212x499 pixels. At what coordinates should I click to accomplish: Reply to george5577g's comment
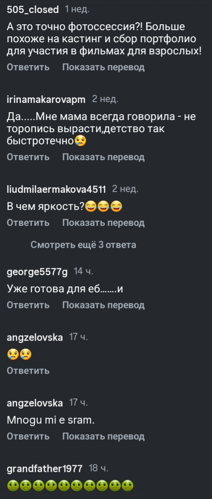pyautogui.click(x=28, y=305)
